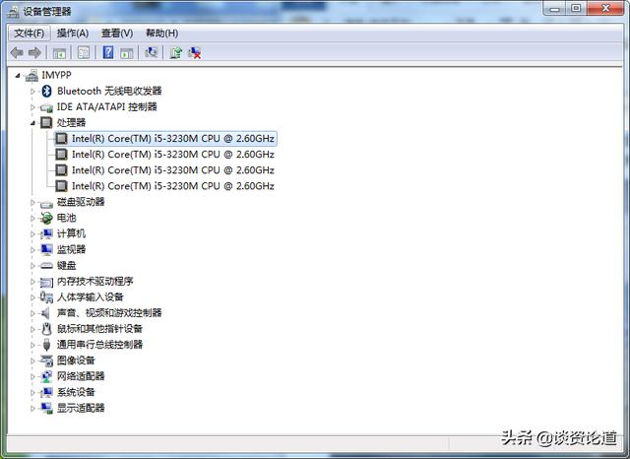Select the highlighted first i5-3230M CPU entry
630x459 pixels.
tap(165, 139)
